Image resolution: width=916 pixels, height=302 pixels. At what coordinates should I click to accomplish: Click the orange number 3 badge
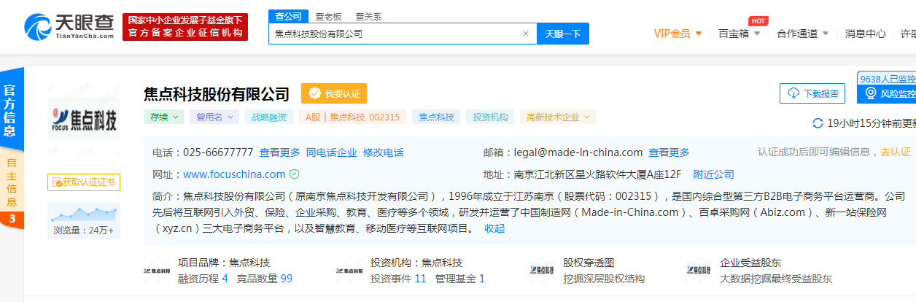coord(12,219)
